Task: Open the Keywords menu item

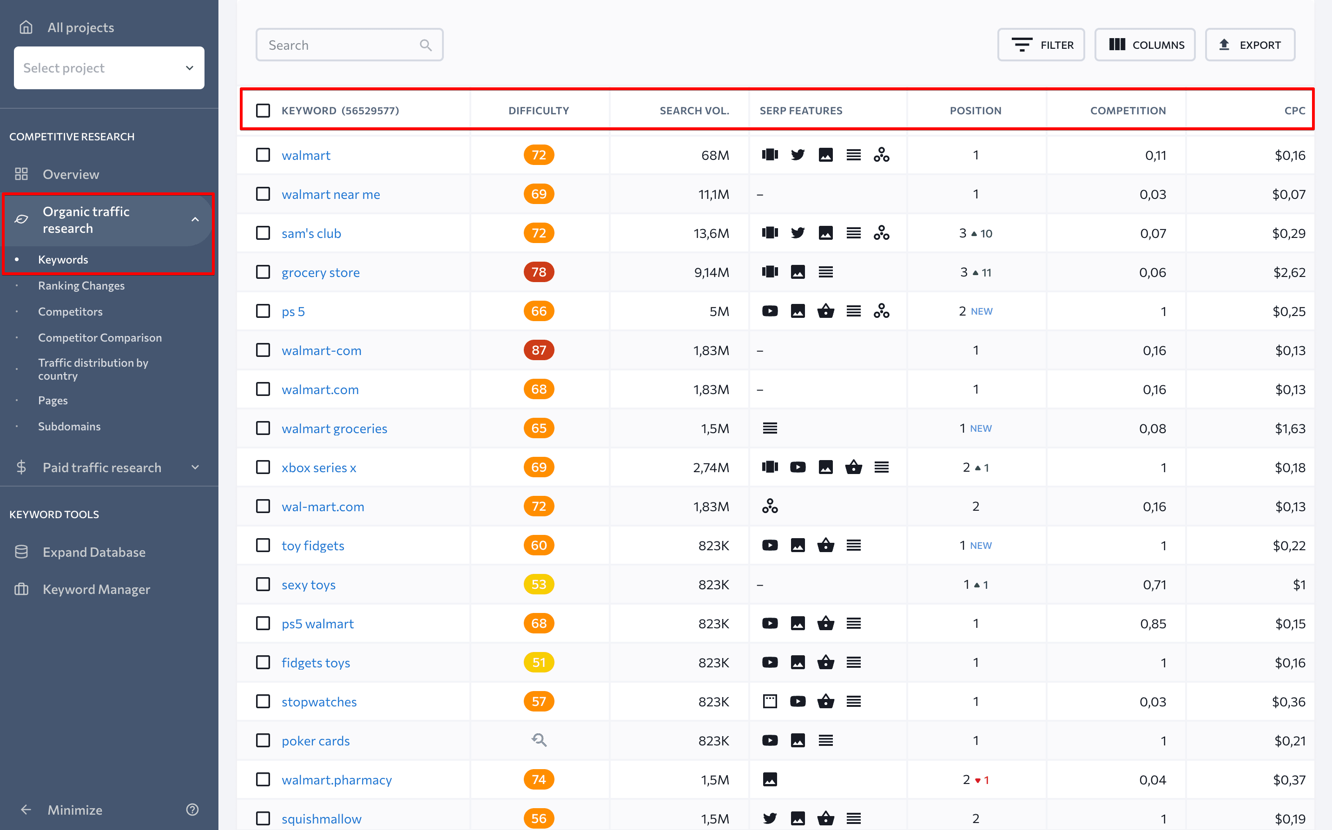Action: tap(63, 259)
